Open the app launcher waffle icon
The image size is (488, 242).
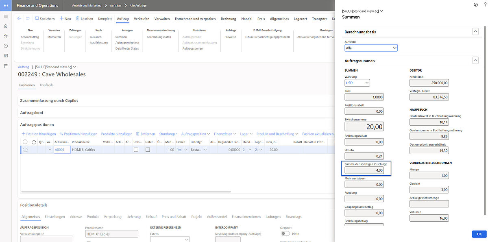pyautogui.click(x=5, y=5)
